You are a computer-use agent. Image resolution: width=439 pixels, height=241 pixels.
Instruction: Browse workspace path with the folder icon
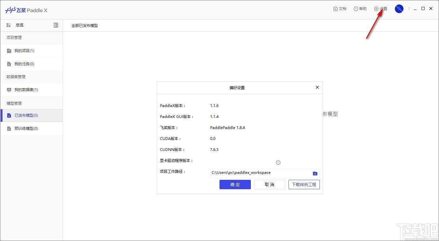pos(315,174)
